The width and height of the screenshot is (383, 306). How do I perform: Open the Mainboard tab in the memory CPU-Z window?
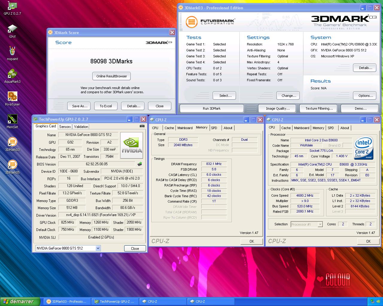click(x=185, y=128)
